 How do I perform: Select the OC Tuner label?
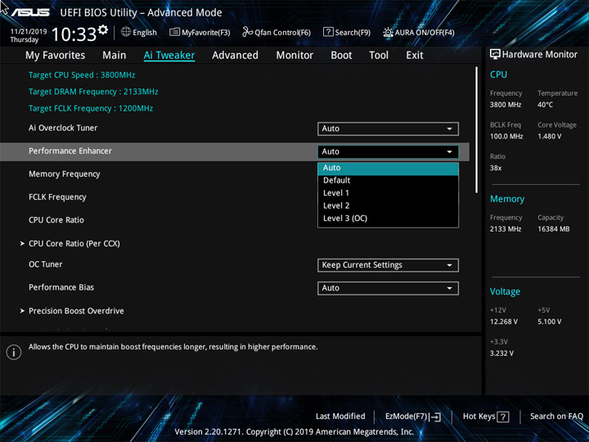click(x=46, y=264)
